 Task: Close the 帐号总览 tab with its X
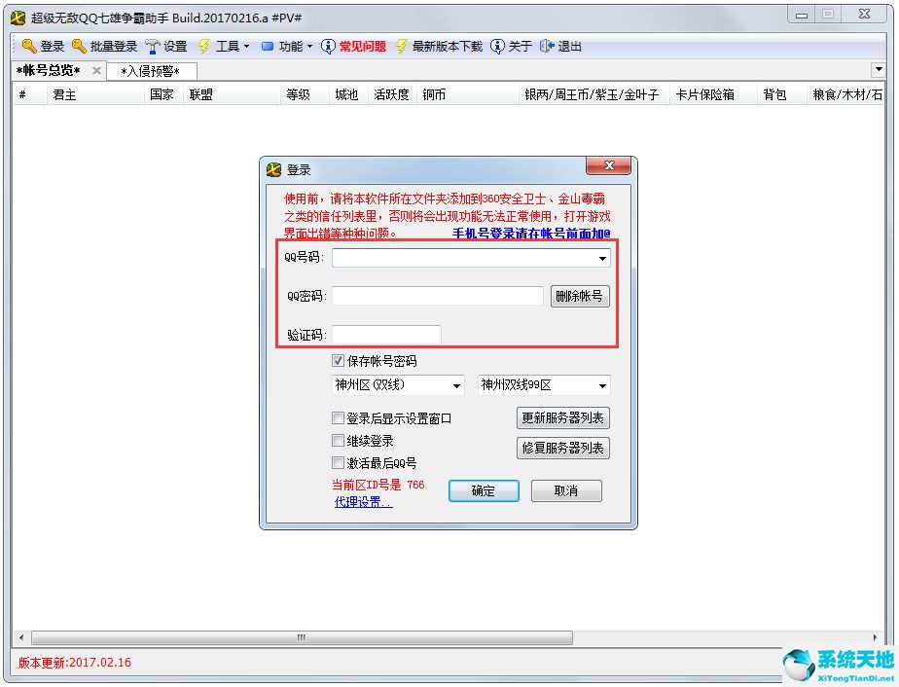pyautogui.click(x=96, y=70)
